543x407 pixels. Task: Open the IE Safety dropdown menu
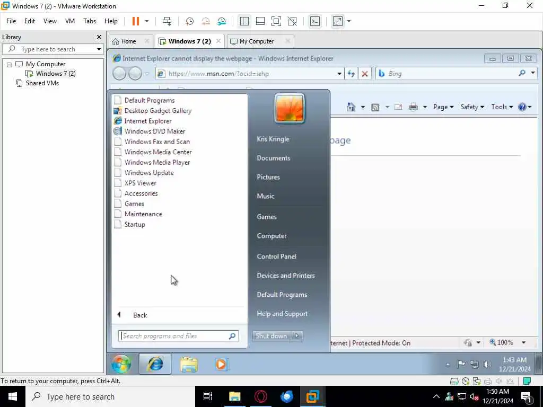tap(472, 107)
